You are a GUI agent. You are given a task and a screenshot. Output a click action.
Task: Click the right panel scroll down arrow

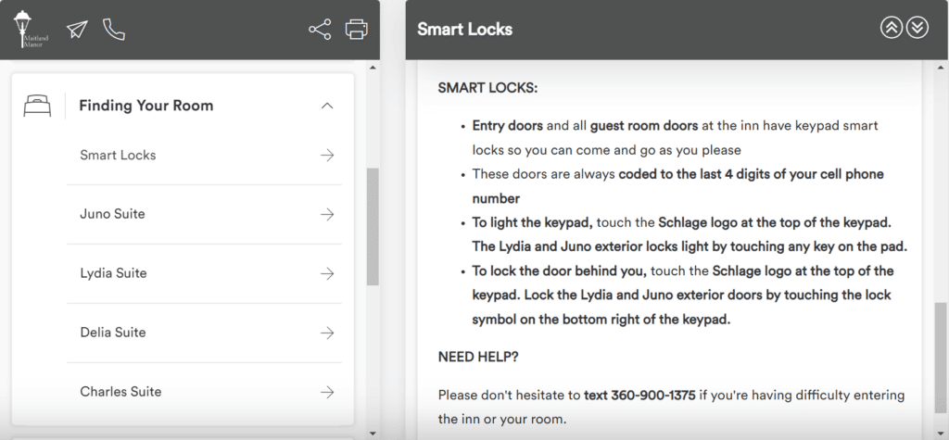(941, 433)
